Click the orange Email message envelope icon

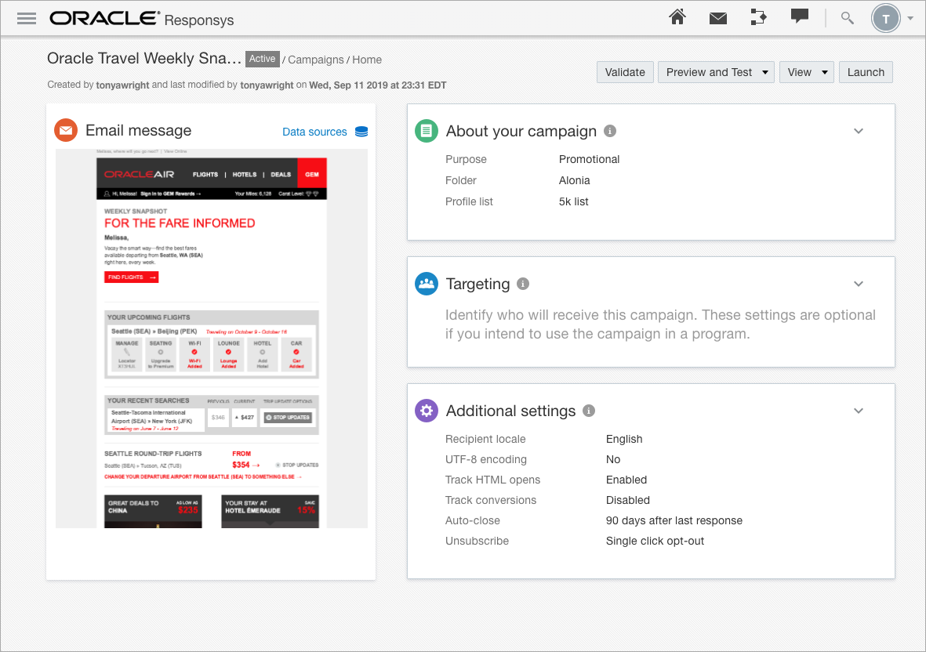tap(66, 130)
